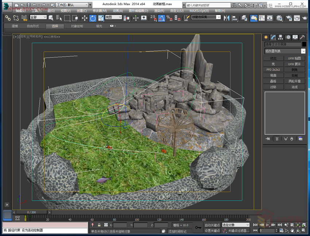The width and height of the screenshot is (310, 236).
Task: Click the object color swatch in Modify panel
Action: click(305, 44)
